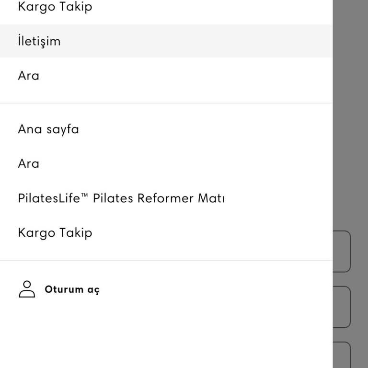This screenshot has height=368, width=368.
Task: Click the ™ symbol after PilatesLife
Action: [x=85, y=195]
